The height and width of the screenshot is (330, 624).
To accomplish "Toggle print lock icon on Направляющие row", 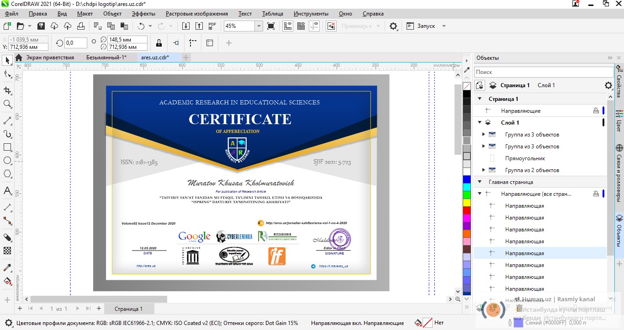I will 596,110.
